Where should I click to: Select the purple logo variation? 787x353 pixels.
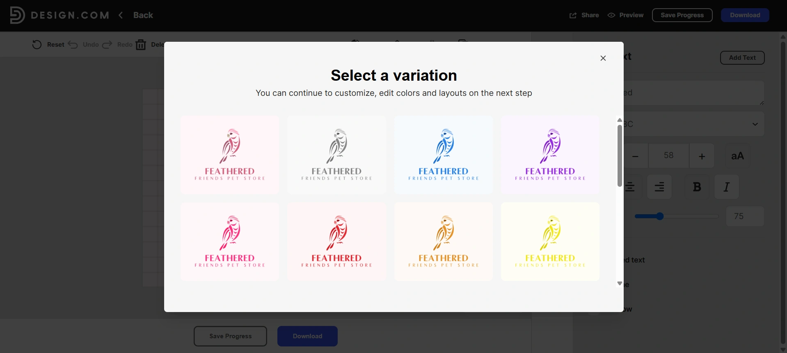click(x=550, y=155)
